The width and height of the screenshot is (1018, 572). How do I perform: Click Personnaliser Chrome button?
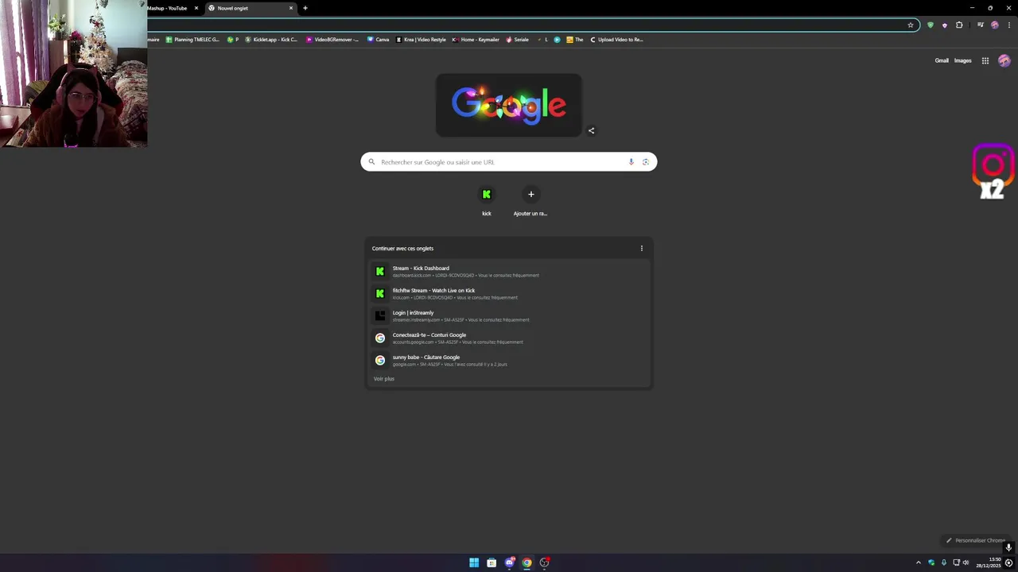click(x=975, y=540)
